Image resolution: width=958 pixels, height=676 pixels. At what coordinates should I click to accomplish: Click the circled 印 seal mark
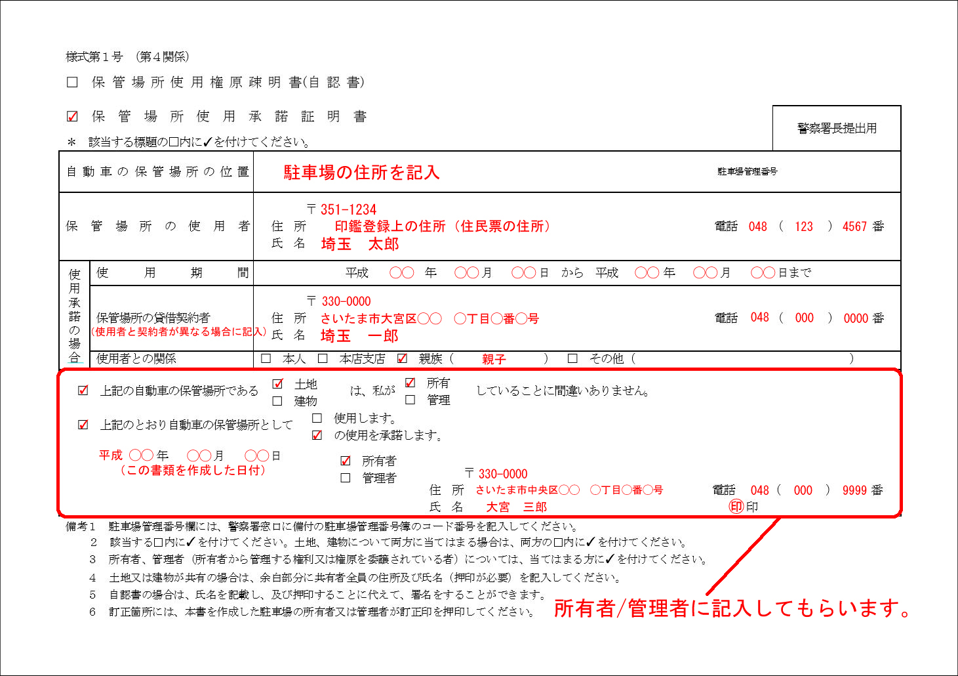[736, 507]
